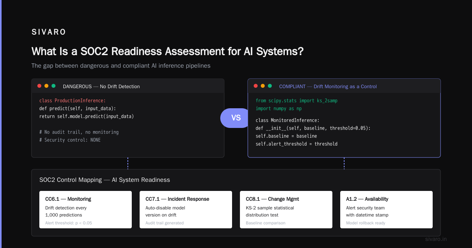Click the No audit trail comment line
The image size is (472, 248).
click(x=79, y=132)
